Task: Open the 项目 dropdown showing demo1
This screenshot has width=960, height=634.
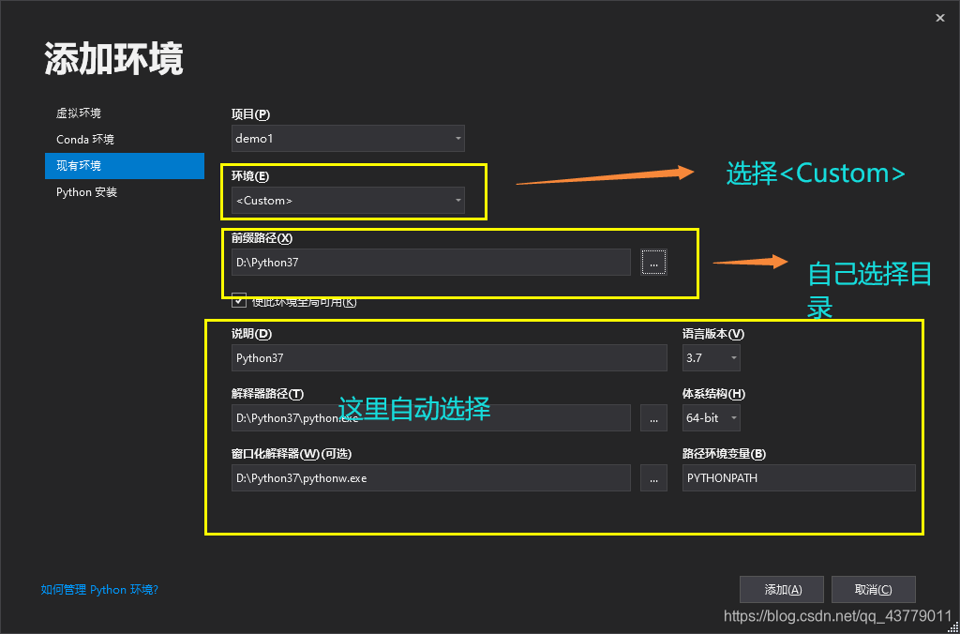Action: pos(347,138)
